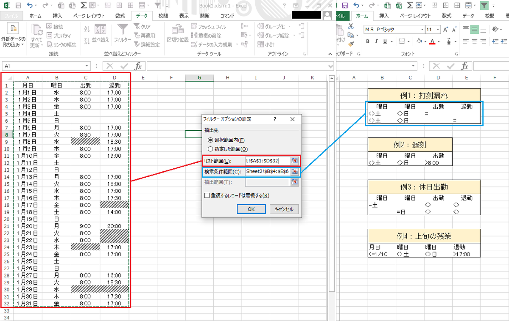Click Save icon in right window toolbar
This screenshot has height=321, width=509.
click(344, 5)
